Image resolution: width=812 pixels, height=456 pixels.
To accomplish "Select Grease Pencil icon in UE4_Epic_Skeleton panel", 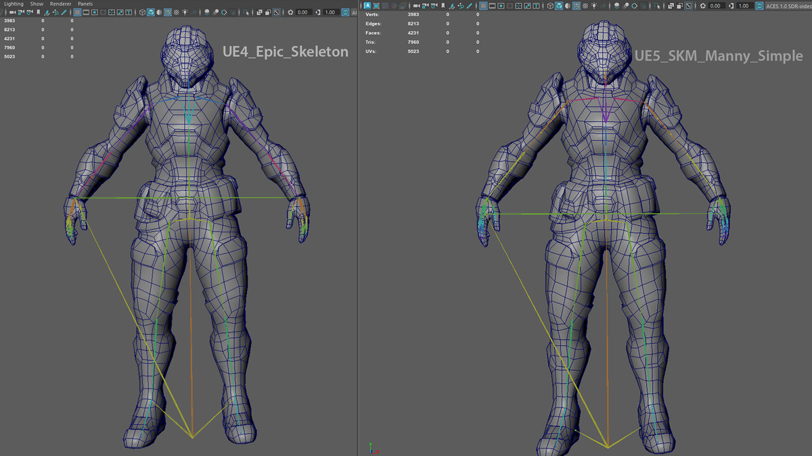I will pos(64,12).
